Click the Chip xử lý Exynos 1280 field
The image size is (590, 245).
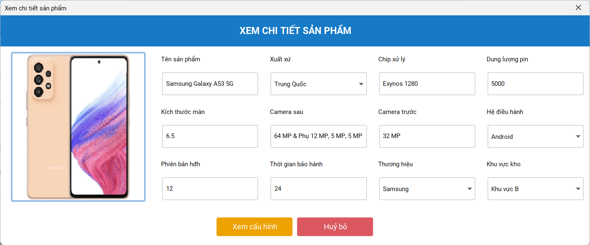tap(427, 84)
